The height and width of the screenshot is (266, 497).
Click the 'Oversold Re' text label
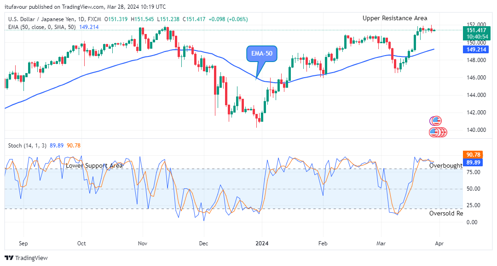[x=446, y=213]
